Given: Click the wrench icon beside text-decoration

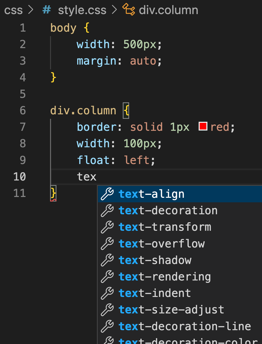Looking at the screenshot, I should 107,210.
